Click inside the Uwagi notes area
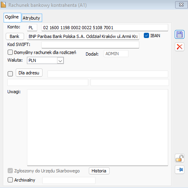The width and height of the screenshot is (188, 188). (98, 128)
